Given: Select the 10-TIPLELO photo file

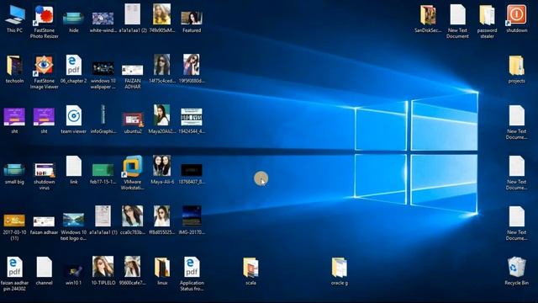Looking at the screenshot, I should point(103,267).
